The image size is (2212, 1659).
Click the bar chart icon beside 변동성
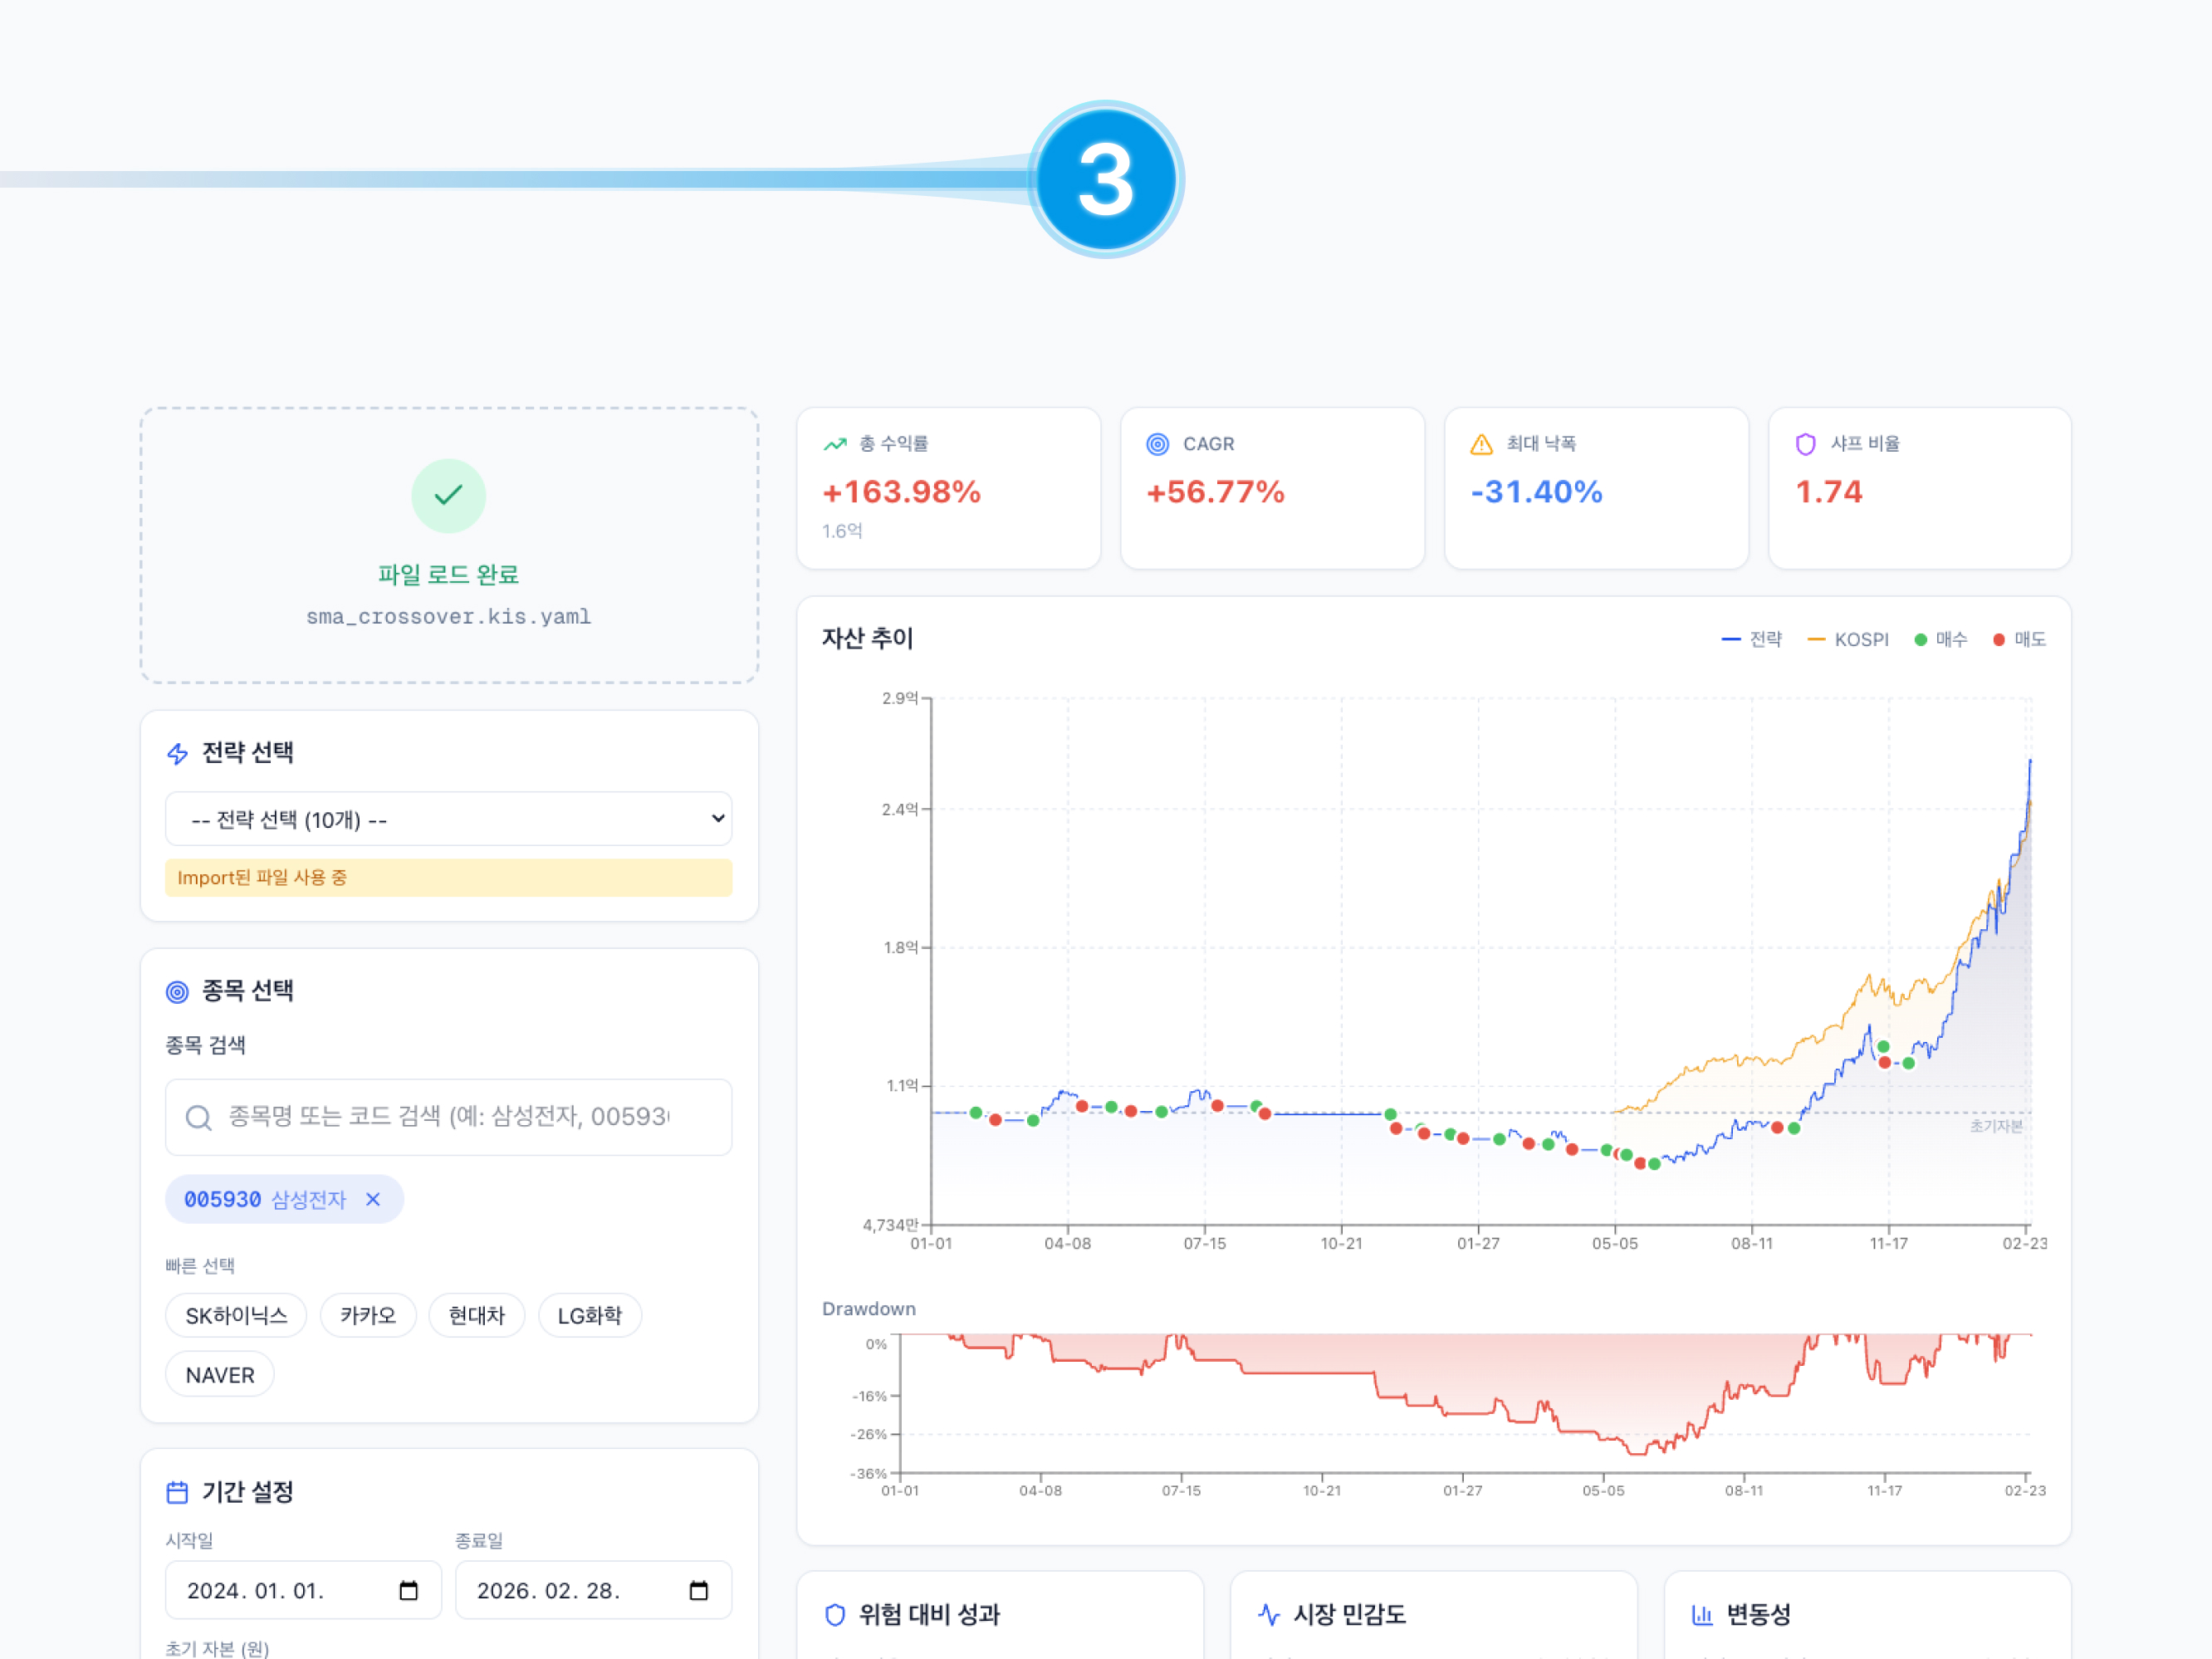[1702, 1614]
